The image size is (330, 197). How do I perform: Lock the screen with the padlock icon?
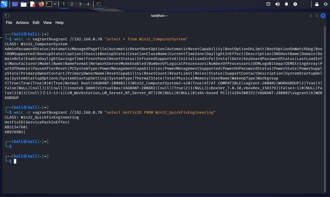(x=317, y=4)
